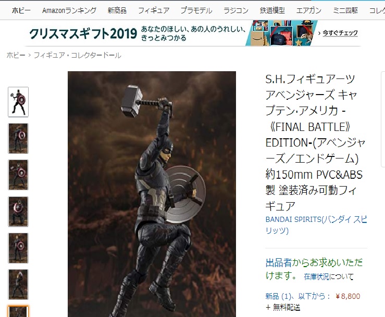Open the ホビー category menu item
The width and height of the screenshot is (385, 317).
pos(21,10)
